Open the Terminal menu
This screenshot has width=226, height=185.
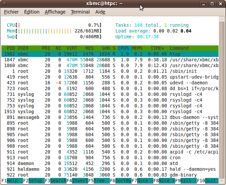(x=80, y=12)
